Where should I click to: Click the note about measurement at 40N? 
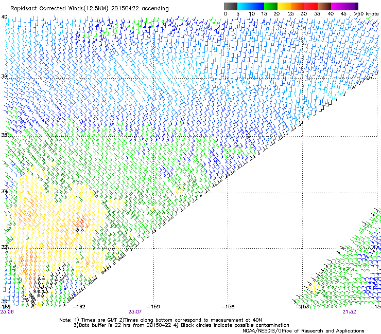coord(190,320)
